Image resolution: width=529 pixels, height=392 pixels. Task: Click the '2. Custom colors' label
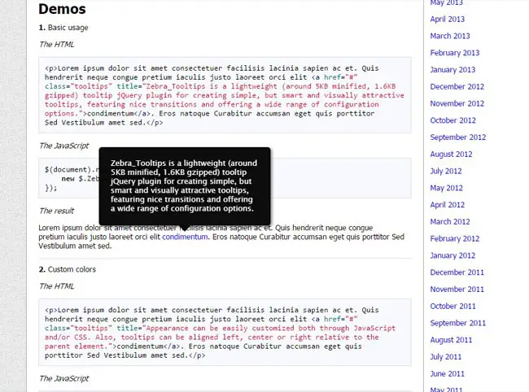(x=67, y=269)
